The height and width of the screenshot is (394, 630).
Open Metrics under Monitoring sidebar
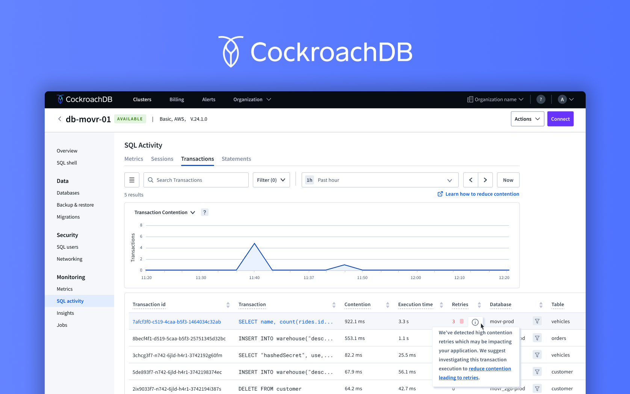tap(65, 289)
